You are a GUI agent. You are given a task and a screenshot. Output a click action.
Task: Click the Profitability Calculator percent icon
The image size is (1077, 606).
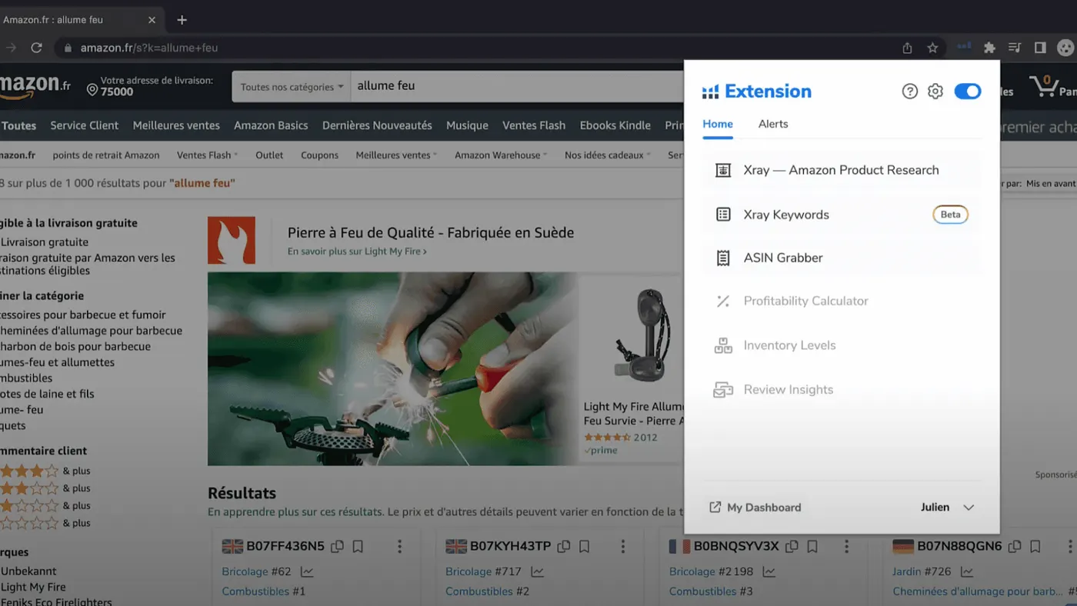coord(723,301)
